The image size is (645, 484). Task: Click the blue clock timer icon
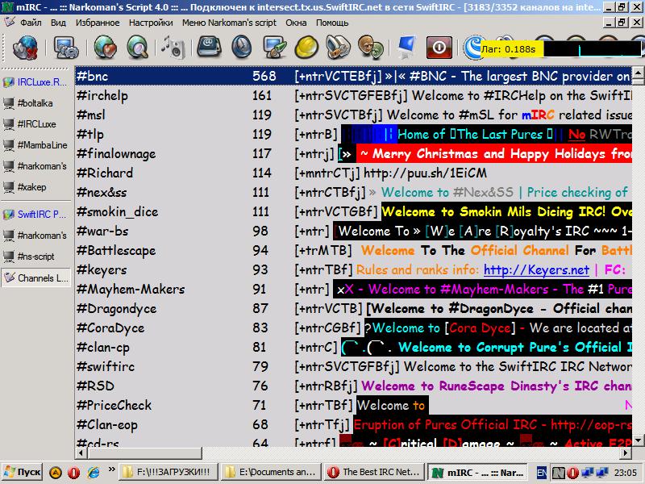coord(241,48)
